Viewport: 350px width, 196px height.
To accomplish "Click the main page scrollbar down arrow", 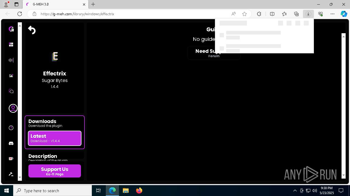I will 344,176.
